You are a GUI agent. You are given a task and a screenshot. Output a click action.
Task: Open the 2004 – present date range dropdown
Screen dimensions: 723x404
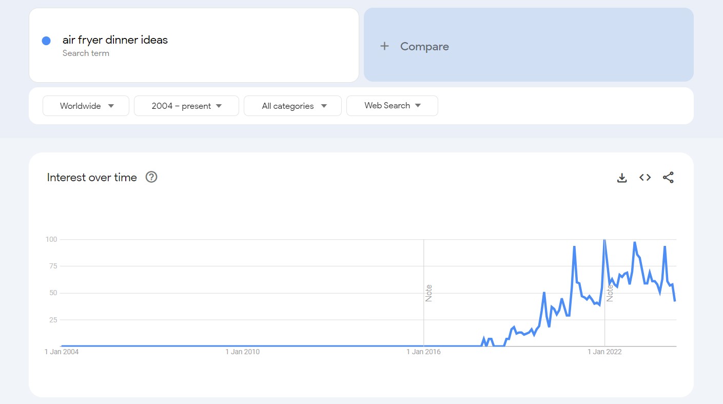[x=186, y=106]
